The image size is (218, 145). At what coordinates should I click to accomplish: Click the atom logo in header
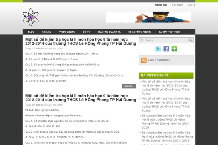pos(31,17)
